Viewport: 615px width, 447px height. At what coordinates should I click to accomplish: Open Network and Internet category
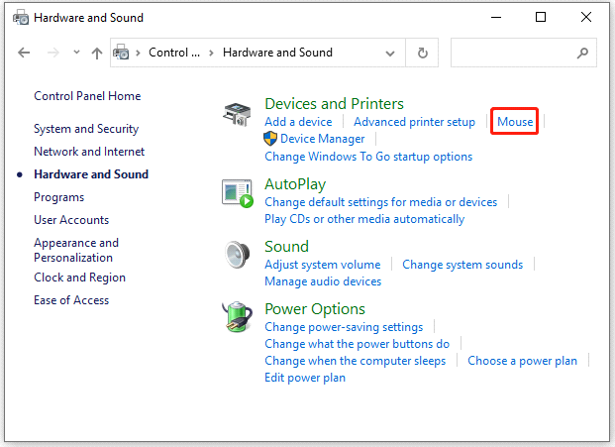(x=89, y=152)
